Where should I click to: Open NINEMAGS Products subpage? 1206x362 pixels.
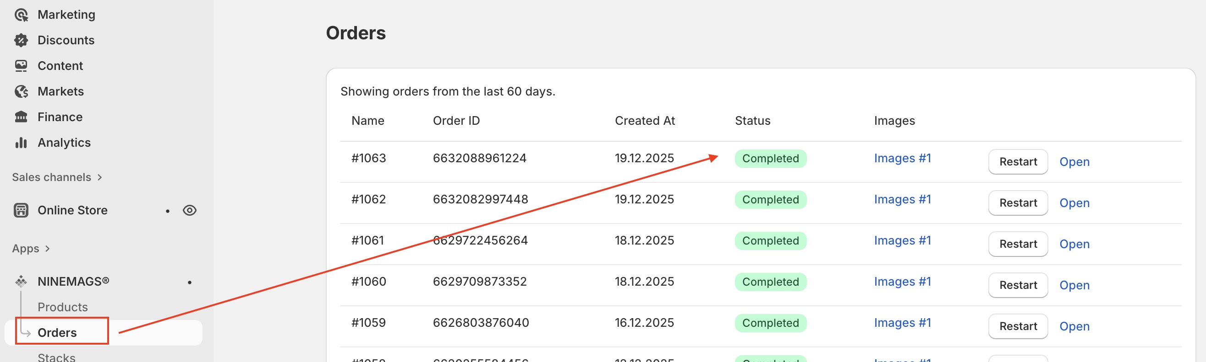point(63,307)
